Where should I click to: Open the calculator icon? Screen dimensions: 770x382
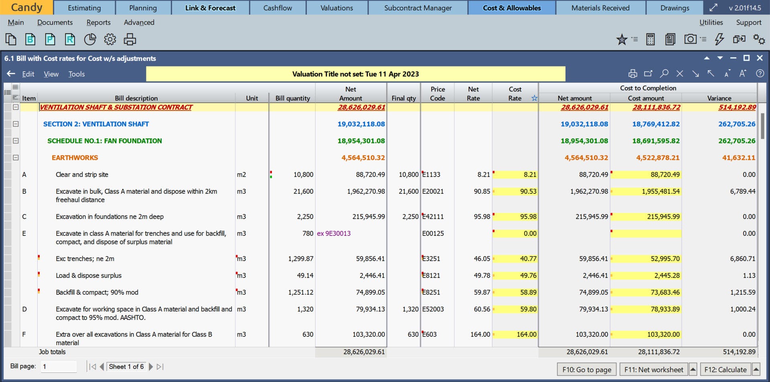point(650,39)
